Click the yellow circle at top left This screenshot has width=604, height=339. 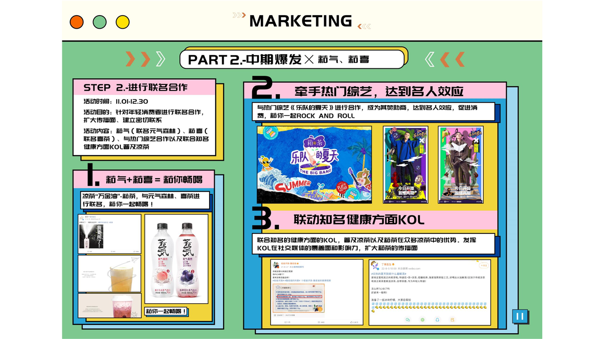[123, 22]
